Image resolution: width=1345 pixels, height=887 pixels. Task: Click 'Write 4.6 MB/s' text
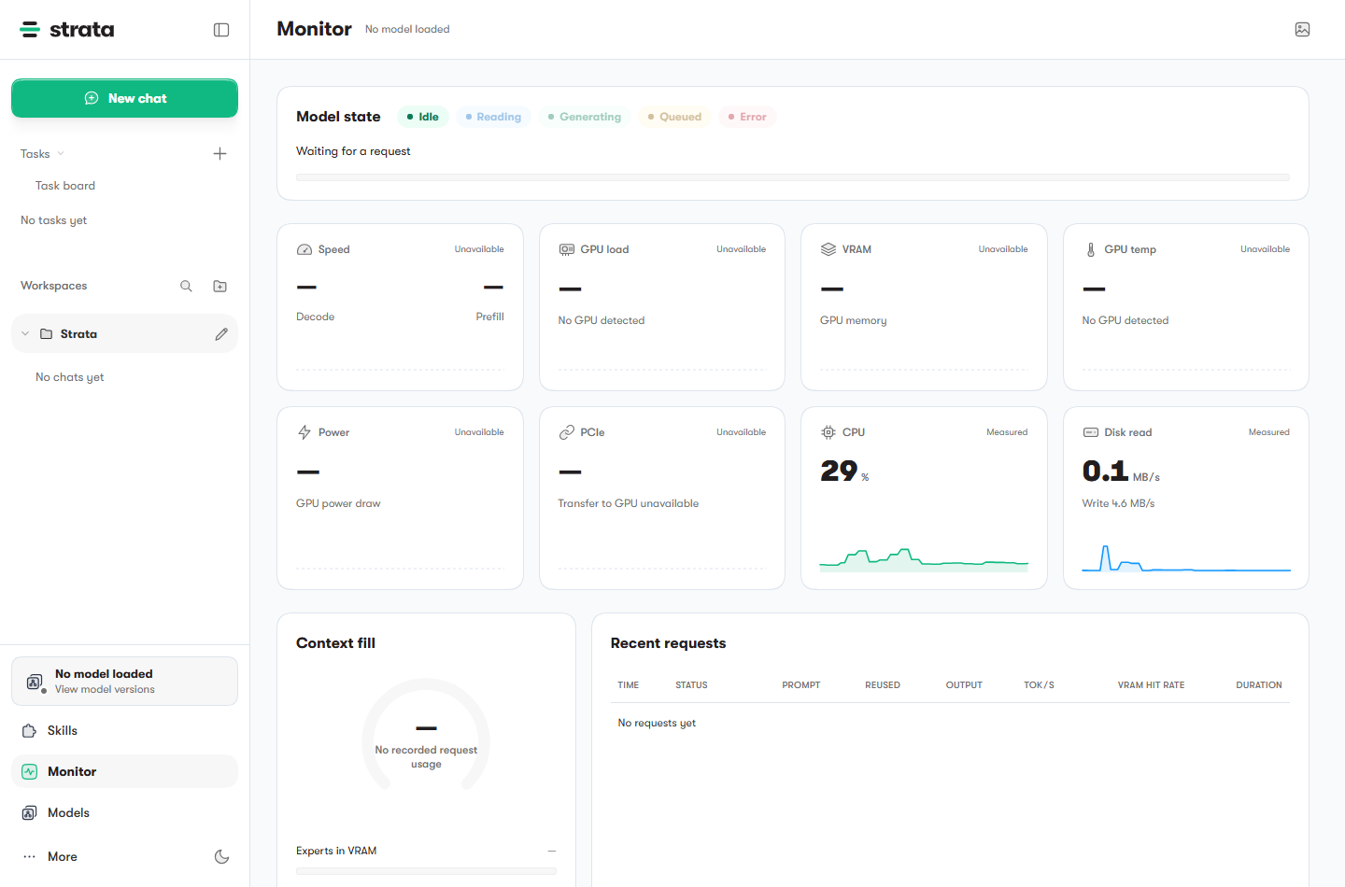[1118, 503]
